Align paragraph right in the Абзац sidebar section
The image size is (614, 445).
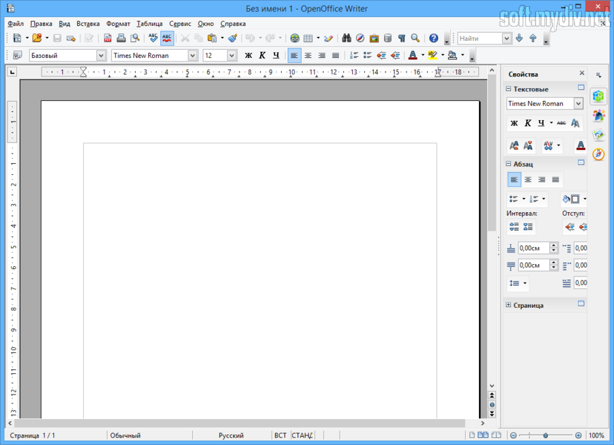click(x=542, y=180)
